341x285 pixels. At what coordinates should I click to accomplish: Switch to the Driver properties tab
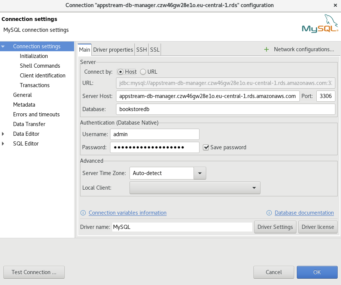[x=113, y=49]
